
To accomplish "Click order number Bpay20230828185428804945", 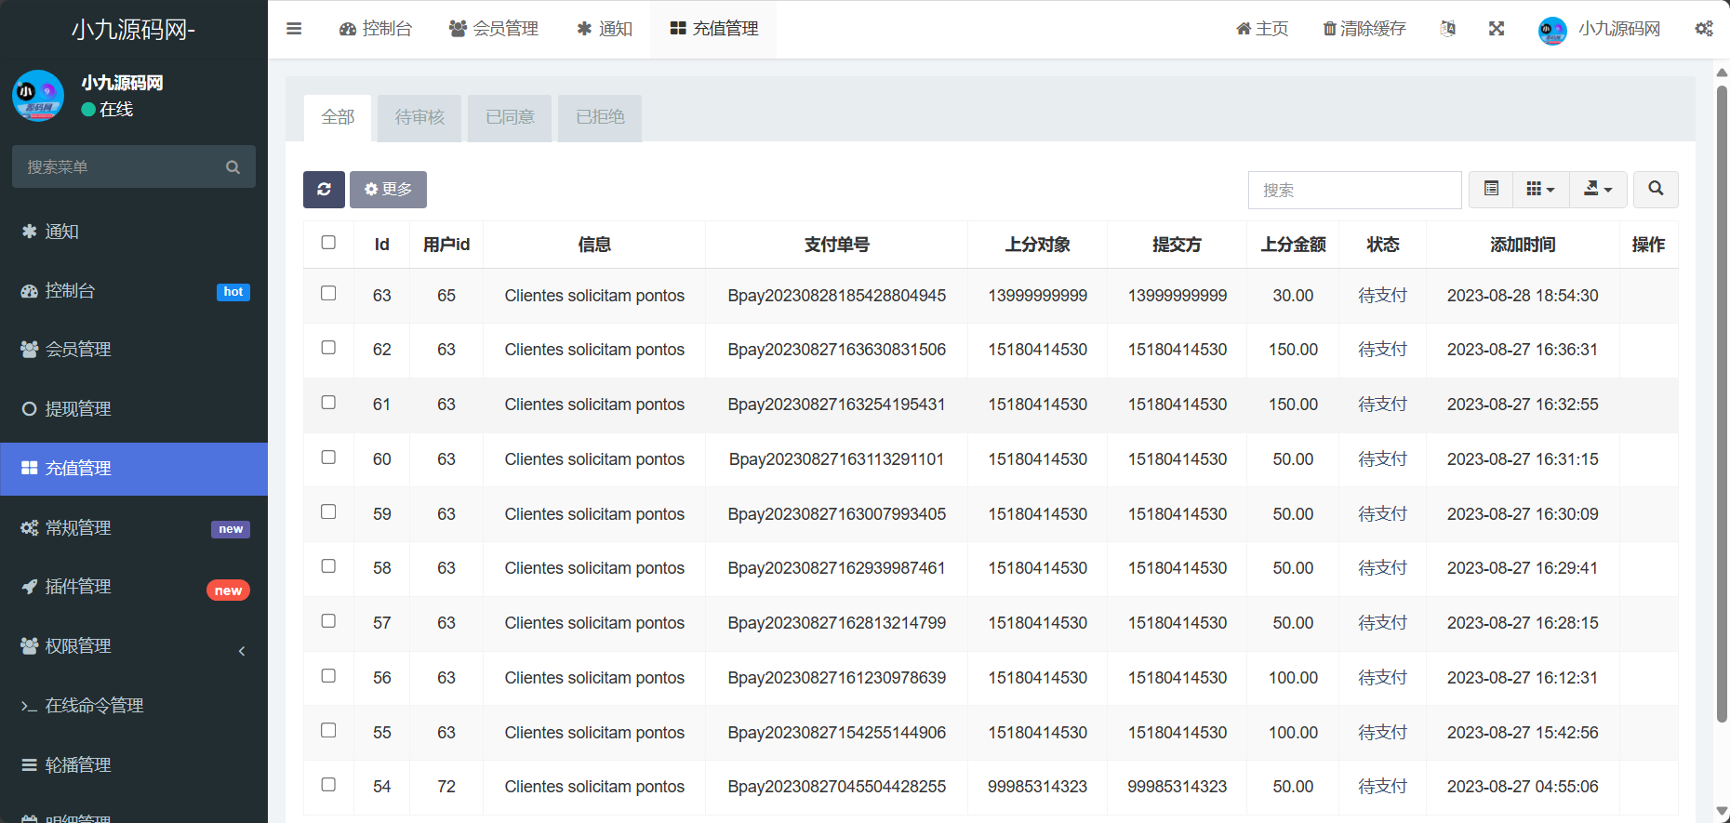I will point(836,296).
